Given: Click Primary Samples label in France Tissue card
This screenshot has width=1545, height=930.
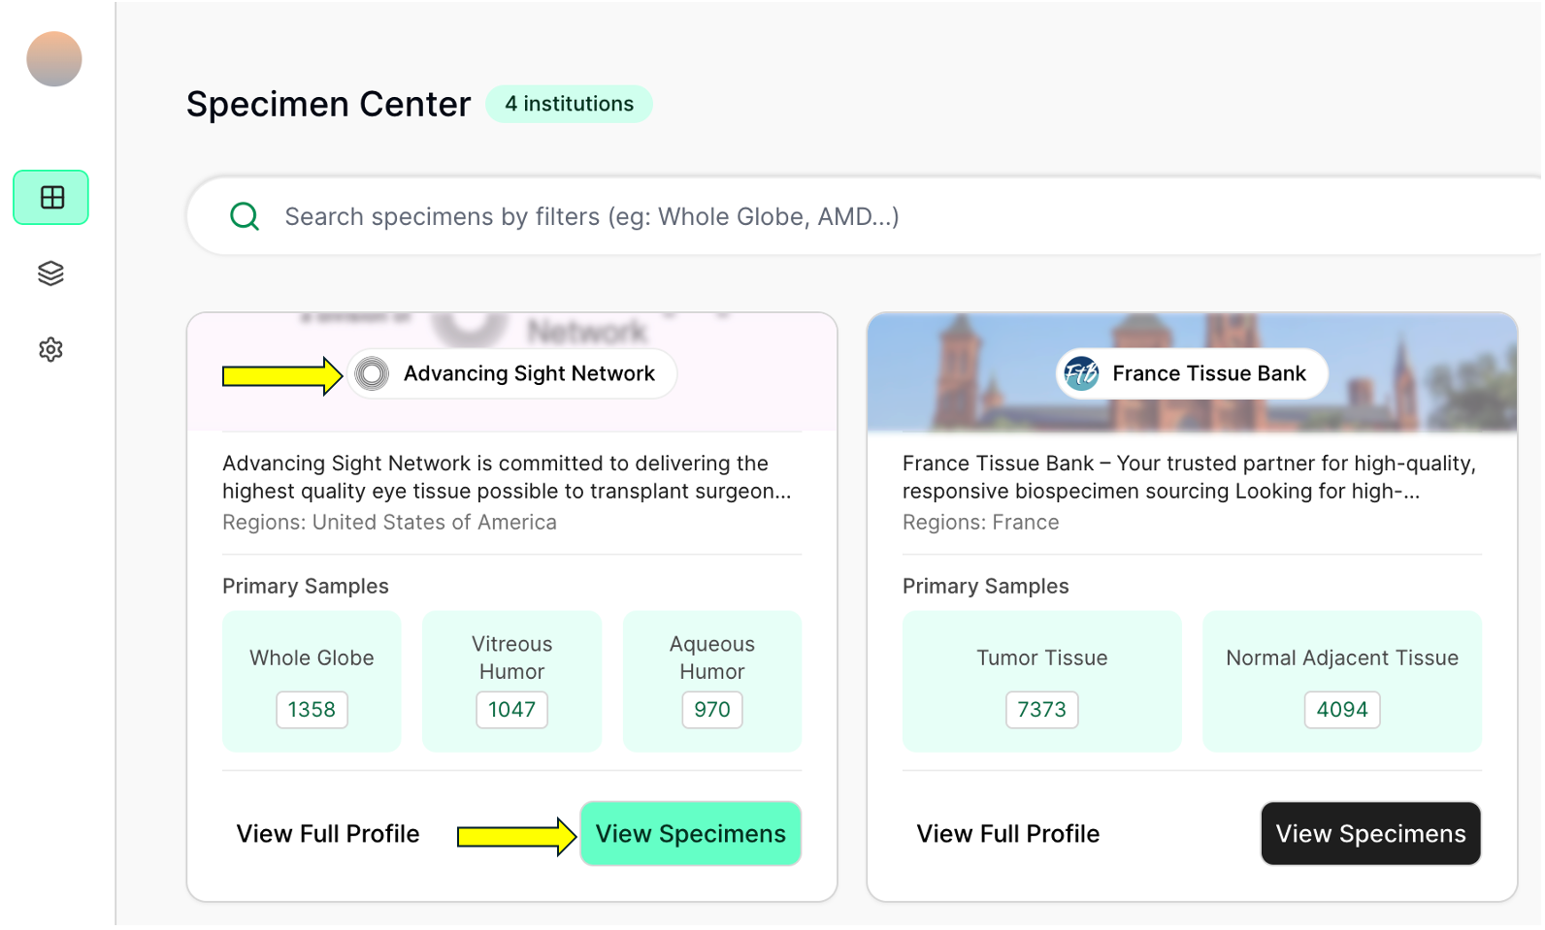Looking at the screenshot, I should pyautogui.click(x=986, y=587).
